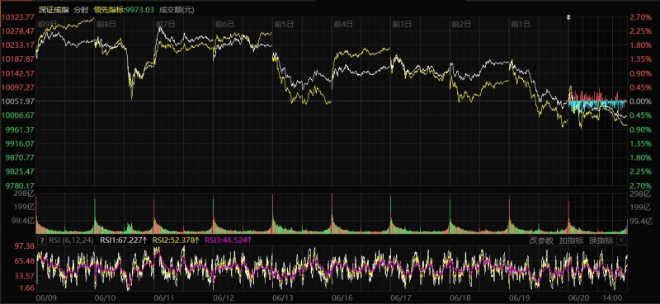Viewport: 660px width, 304px height.
Task: Toggle the yellow RSI2 legend value
Action: click(x=176, y=240)
